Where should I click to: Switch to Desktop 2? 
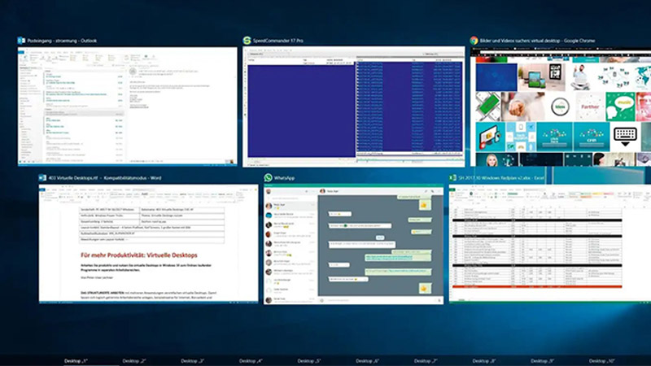point(134,359)
